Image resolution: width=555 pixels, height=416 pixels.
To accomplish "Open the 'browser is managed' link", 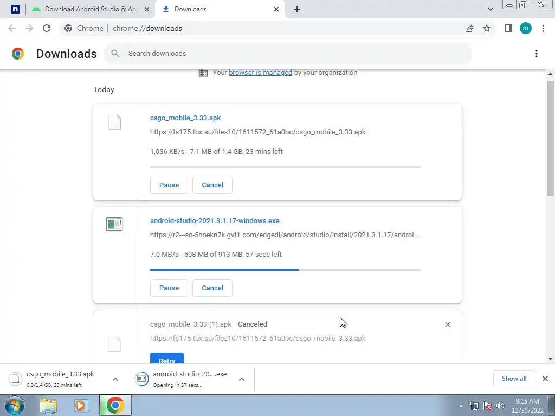I will 260,73.
